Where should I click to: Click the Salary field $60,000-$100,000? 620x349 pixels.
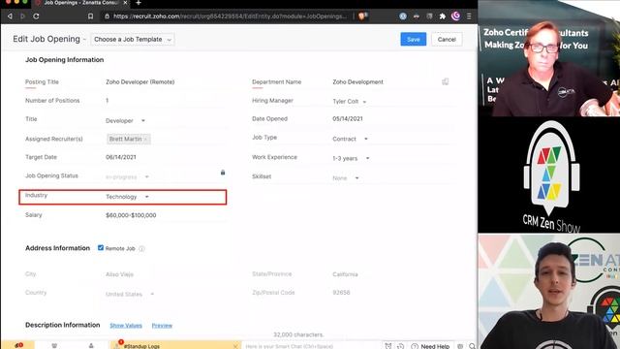(x=166, y=215)
